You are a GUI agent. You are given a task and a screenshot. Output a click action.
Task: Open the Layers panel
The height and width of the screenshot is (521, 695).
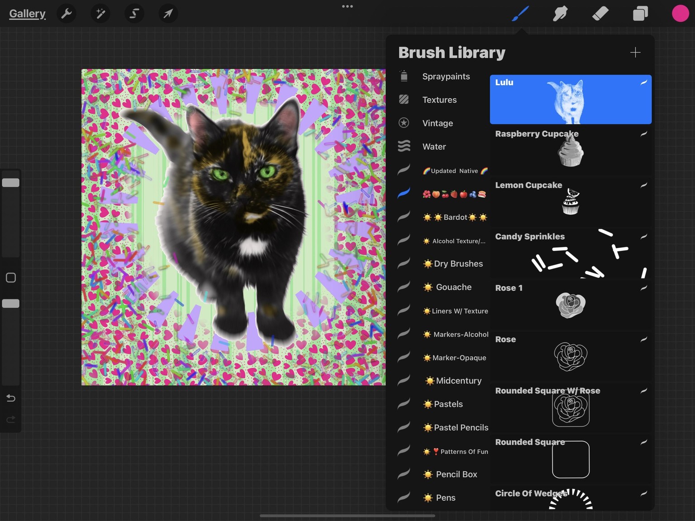pos(640,14)
